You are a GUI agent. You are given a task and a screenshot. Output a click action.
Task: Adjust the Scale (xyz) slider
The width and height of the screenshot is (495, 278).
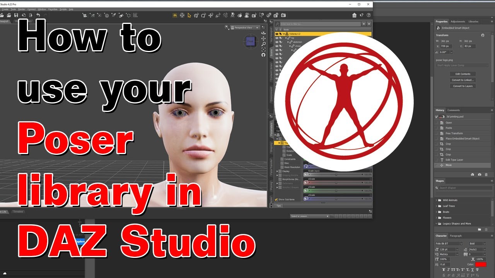point(336,175)
